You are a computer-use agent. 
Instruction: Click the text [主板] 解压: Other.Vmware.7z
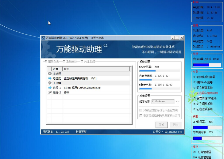pyautogui.click(x=82, y=88)
